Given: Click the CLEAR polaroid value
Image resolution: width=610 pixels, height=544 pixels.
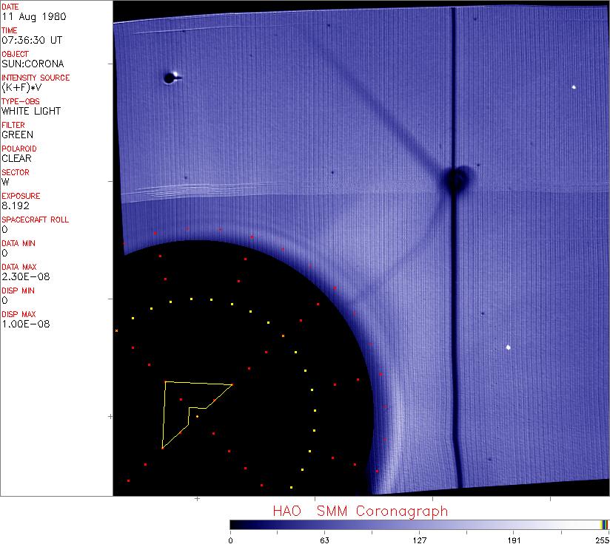Looking at the screenshot, I should (17, 158).
